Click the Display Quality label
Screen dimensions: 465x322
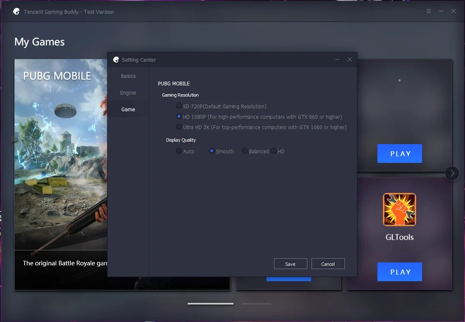[x=181, y=140]
